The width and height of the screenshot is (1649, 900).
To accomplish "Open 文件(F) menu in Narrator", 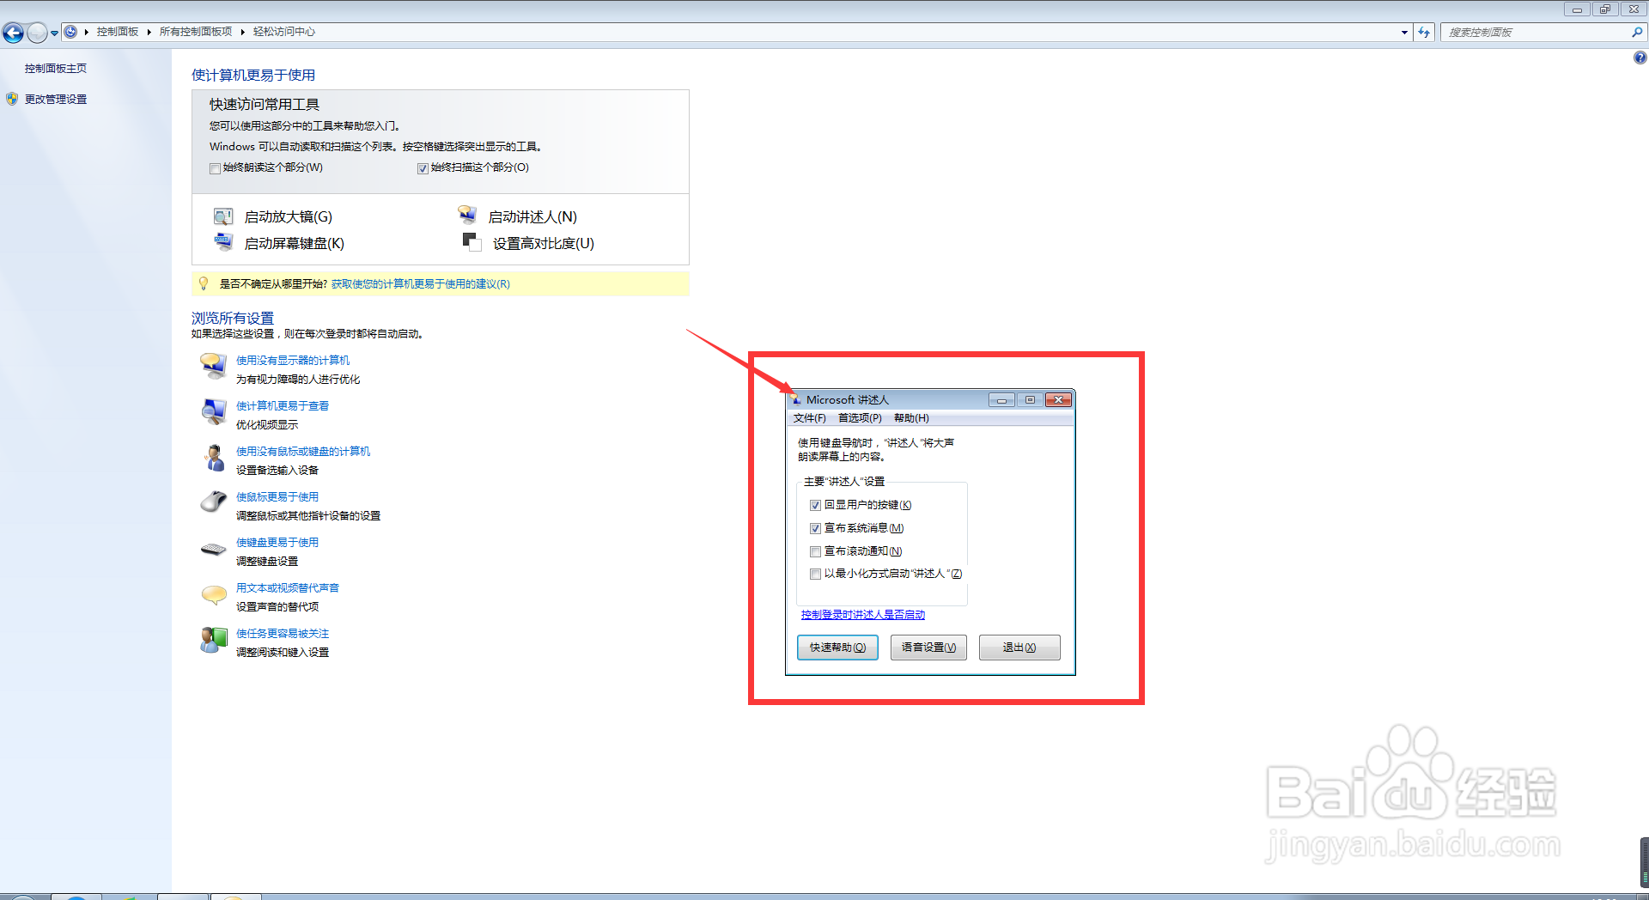I will pyautogui.click(x=809, y=418).
